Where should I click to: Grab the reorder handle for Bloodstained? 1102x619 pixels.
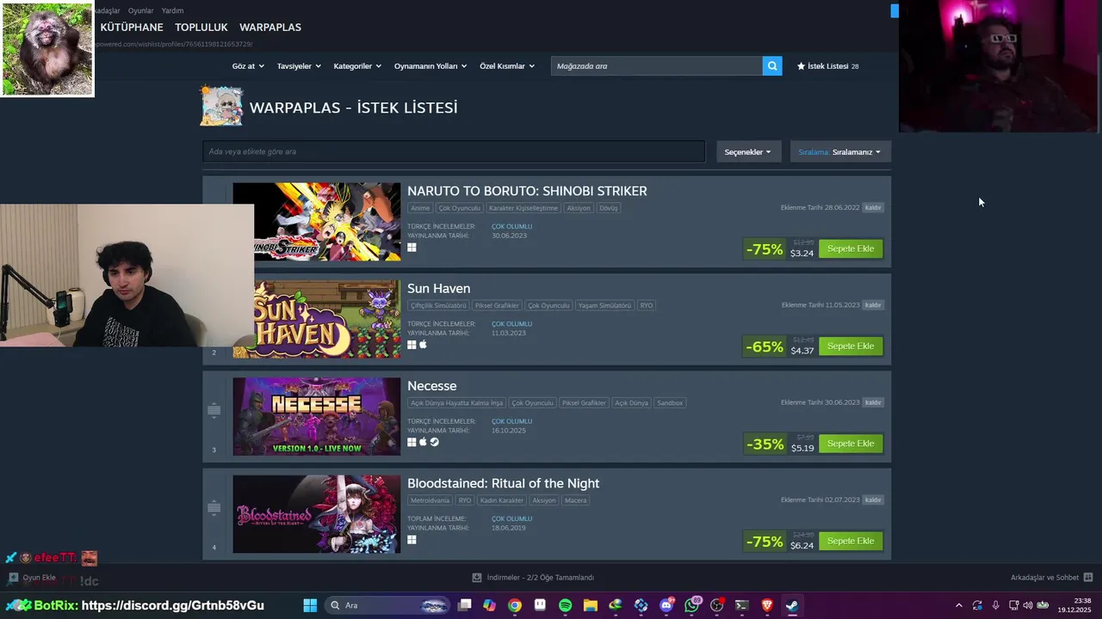coord(214,507)
